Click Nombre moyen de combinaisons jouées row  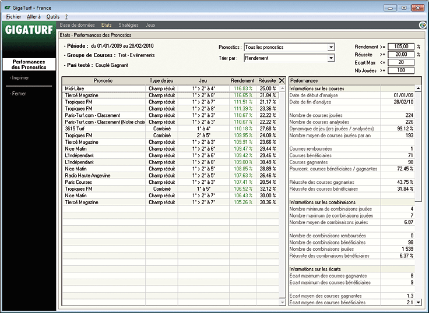(x=352, y=222)
